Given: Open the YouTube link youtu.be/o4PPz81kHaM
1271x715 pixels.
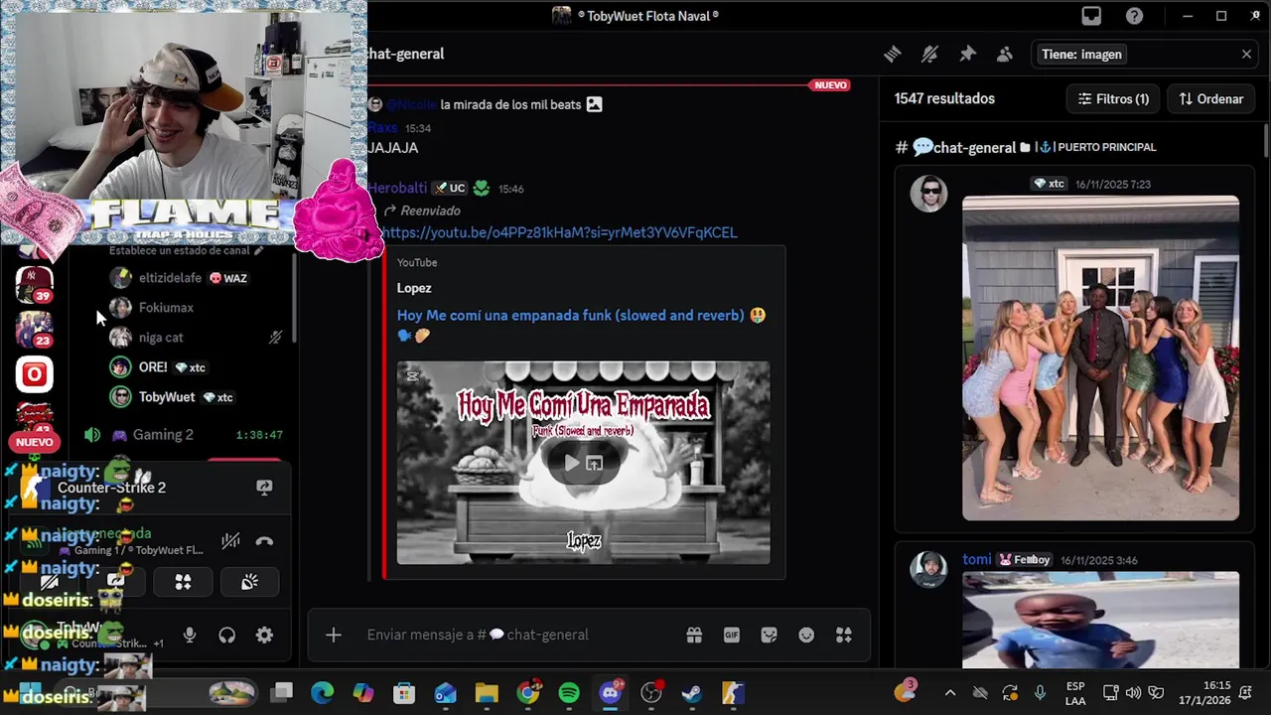Looking at the screenshot, I should 559,232.
